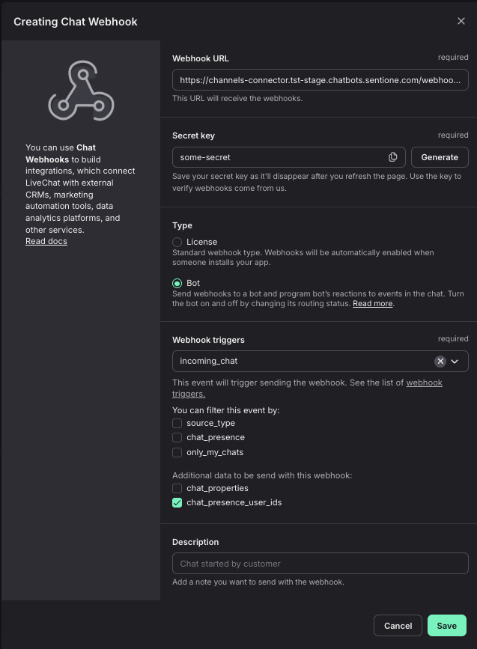Open the Read docs link
Screen dimensions: 477x649
tap(46, 241)
